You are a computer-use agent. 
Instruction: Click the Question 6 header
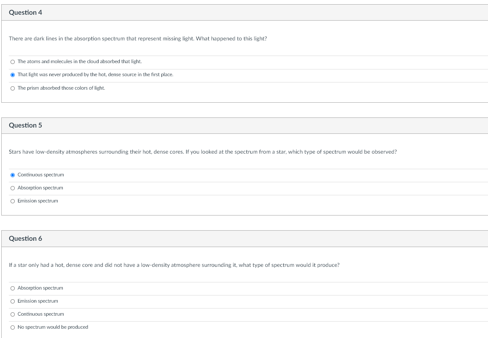click(26, 239)
